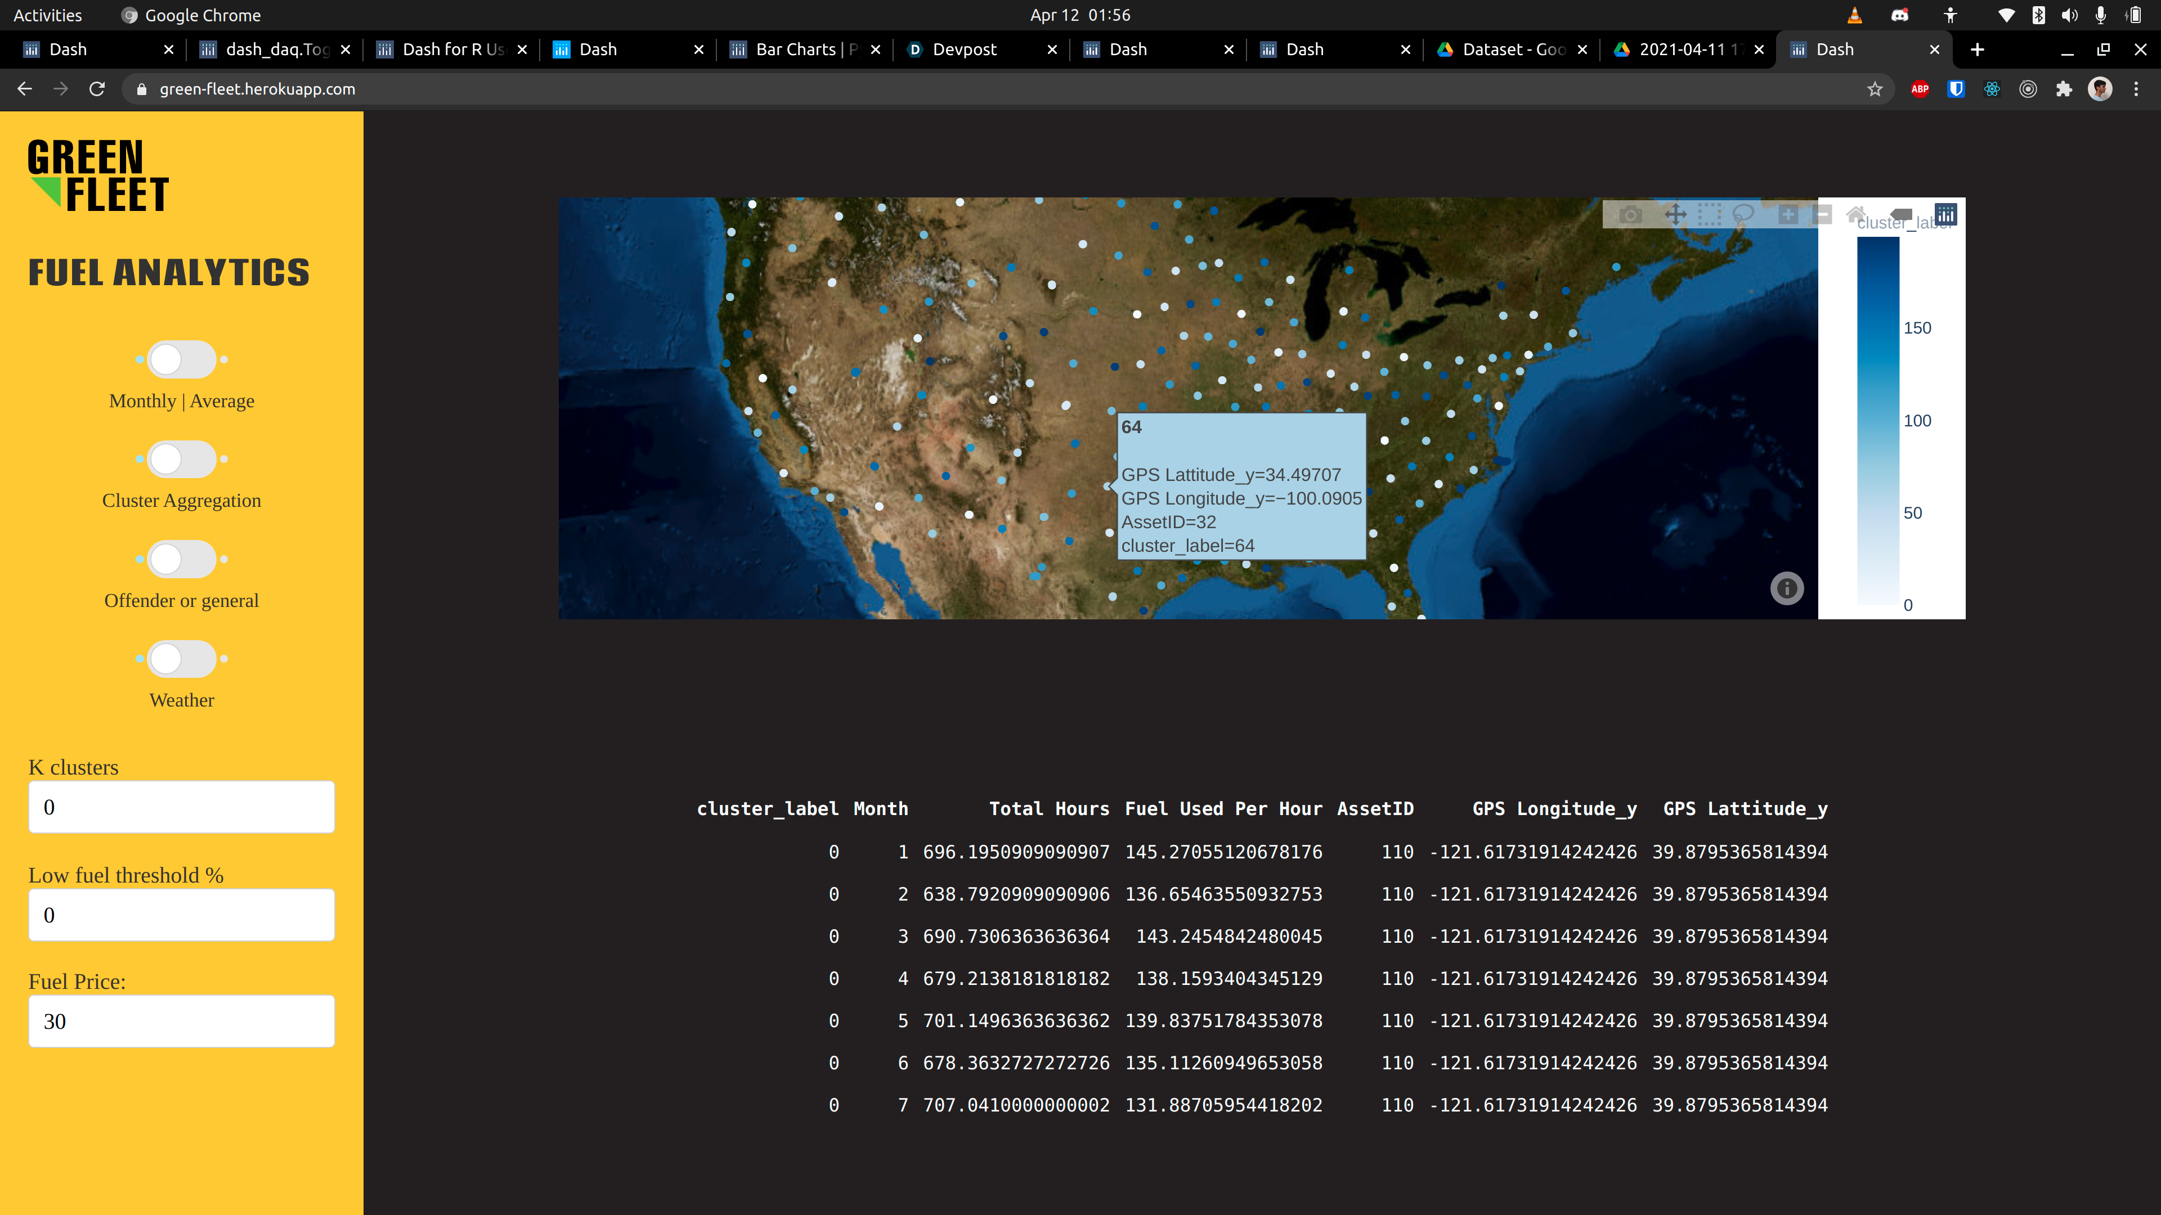Activate the box select tool on map
Viewport: 2161px width, 1215px height.
click(x=1709, y=215)
